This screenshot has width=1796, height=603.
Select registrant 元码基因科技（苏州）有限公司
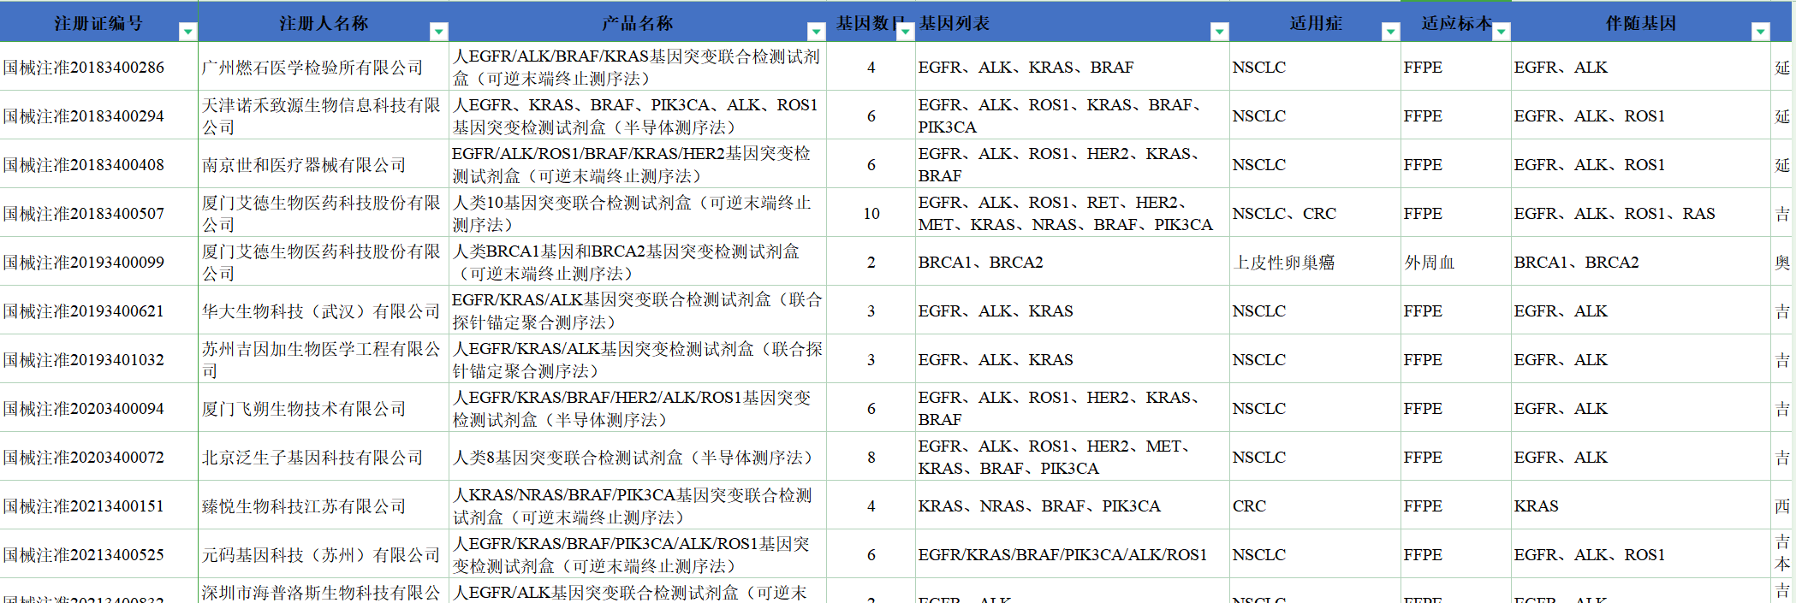click(324, 554)
